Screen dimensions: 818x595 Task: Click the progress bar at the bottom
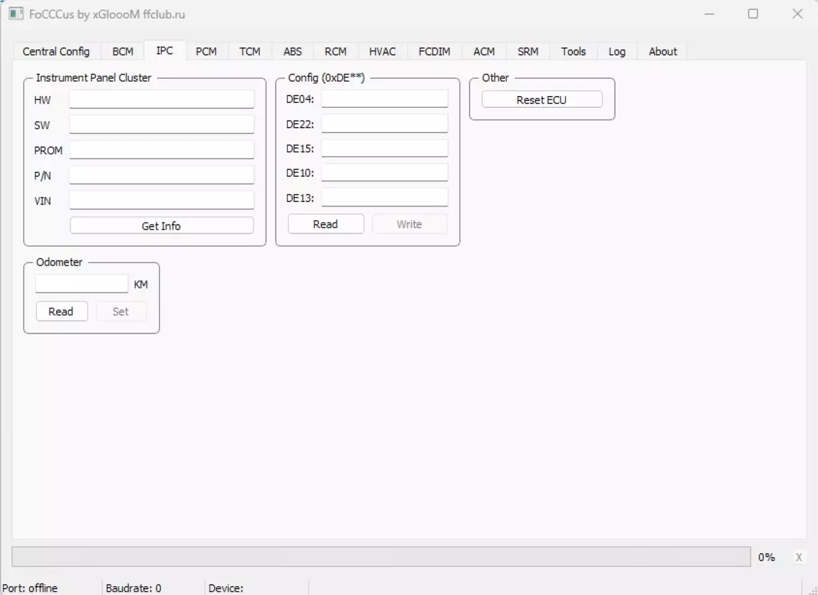[x=381, y=557]
